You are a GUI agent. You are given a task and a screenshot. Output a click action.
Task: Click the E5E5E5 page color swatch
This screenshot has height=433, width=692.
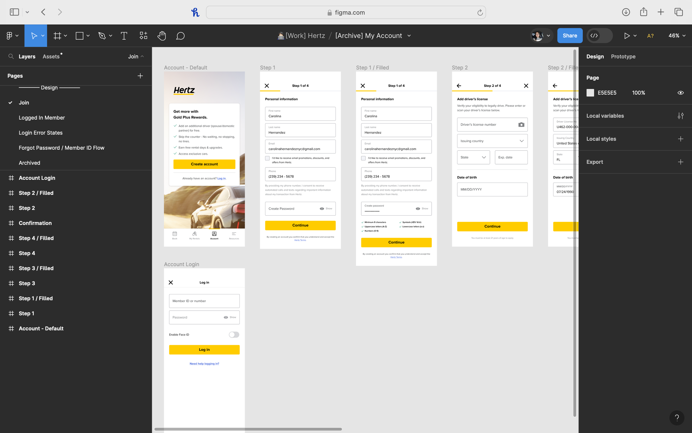tap(590, 93)
